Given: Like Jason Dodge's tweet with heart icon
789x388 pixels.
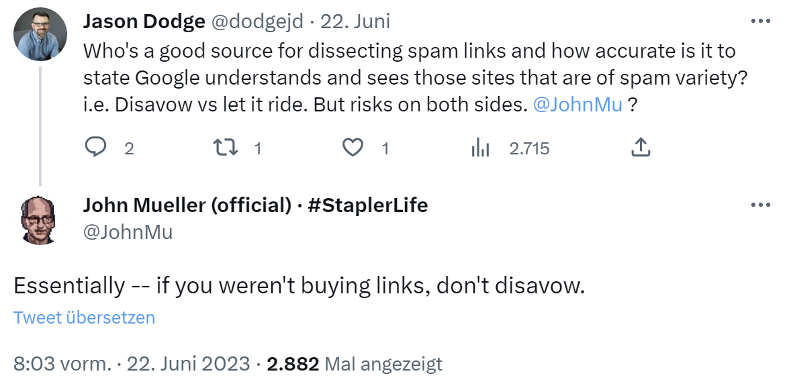Looking at the screenshot, I should tap(353, 148).
